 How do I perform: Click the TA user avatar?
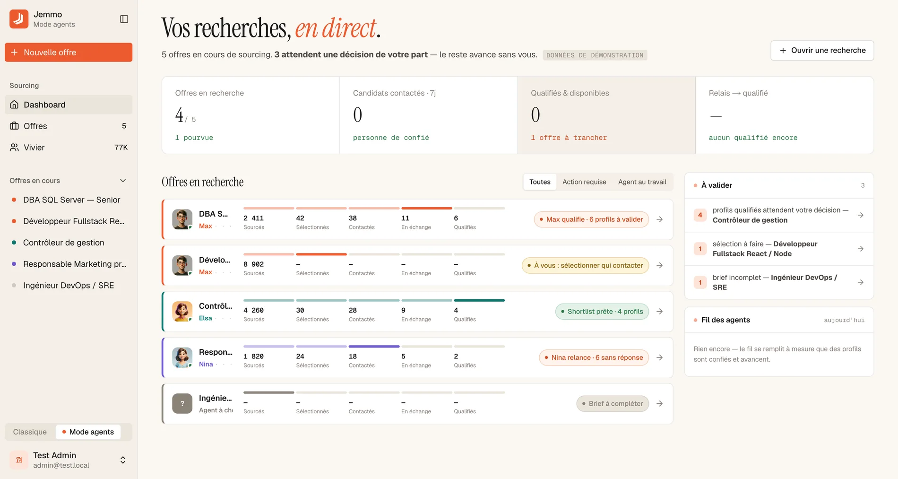[x=19, y=460]
